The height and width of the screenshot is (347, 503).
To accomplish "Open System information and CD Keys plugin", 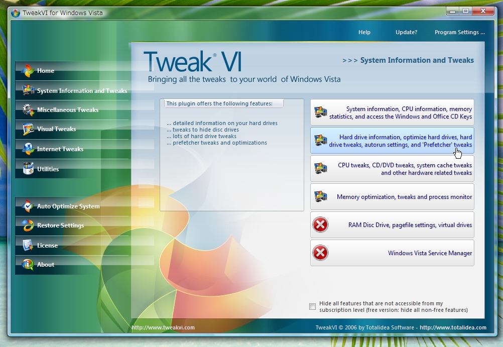I will (x=392, y=112).
